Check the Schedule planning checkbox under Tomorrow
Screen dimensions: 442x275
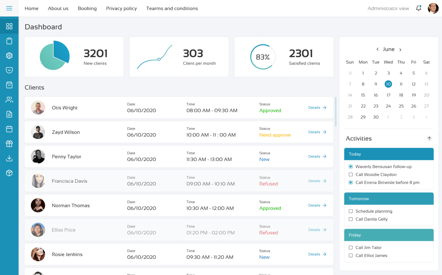coord(350,211)
